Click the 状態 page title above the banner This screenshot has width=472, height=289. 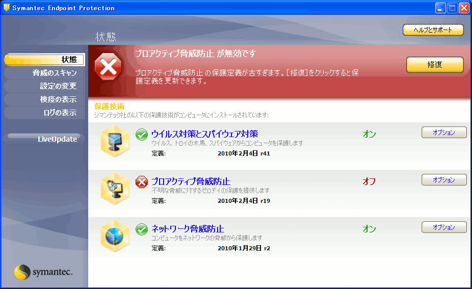pos(106,37)
